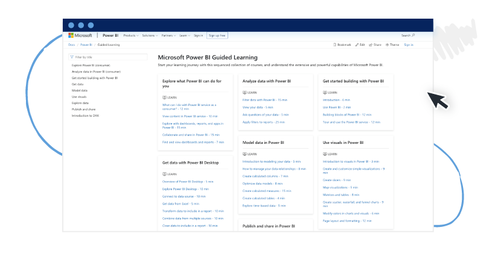
Task: Click the Power BI breadcrumb link
Action: (86, 45)
